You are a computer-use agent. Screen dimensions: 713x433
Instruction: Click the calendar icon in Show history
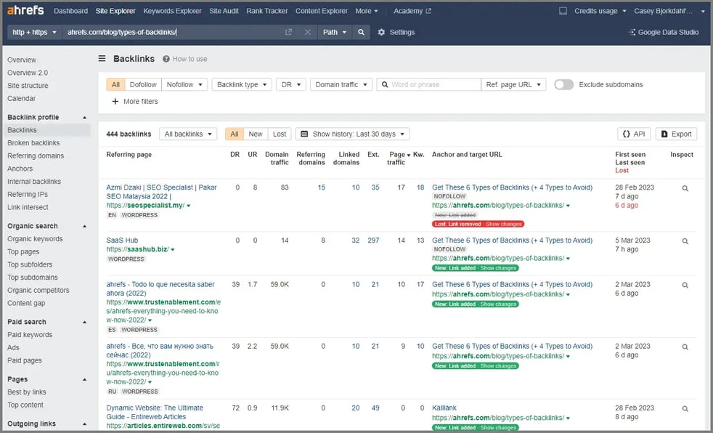(304, 134)
